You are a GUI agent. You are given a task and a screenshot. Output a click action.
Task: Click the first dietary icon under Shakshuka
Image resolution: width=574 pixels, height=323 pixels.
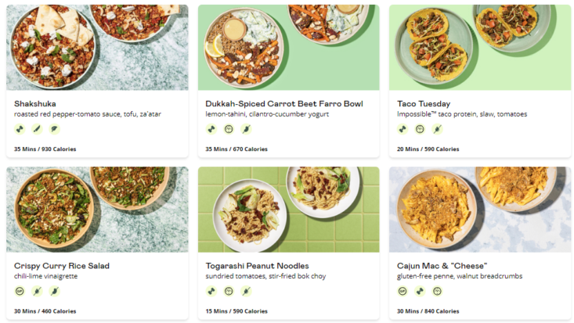(20, 129)
